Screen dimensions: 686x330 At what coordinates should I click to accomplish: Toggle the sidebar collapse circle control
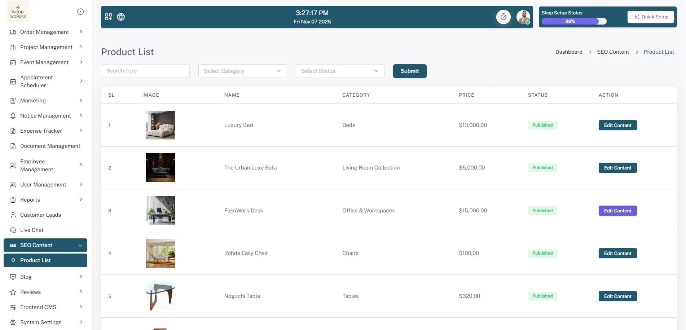(80, 11)
